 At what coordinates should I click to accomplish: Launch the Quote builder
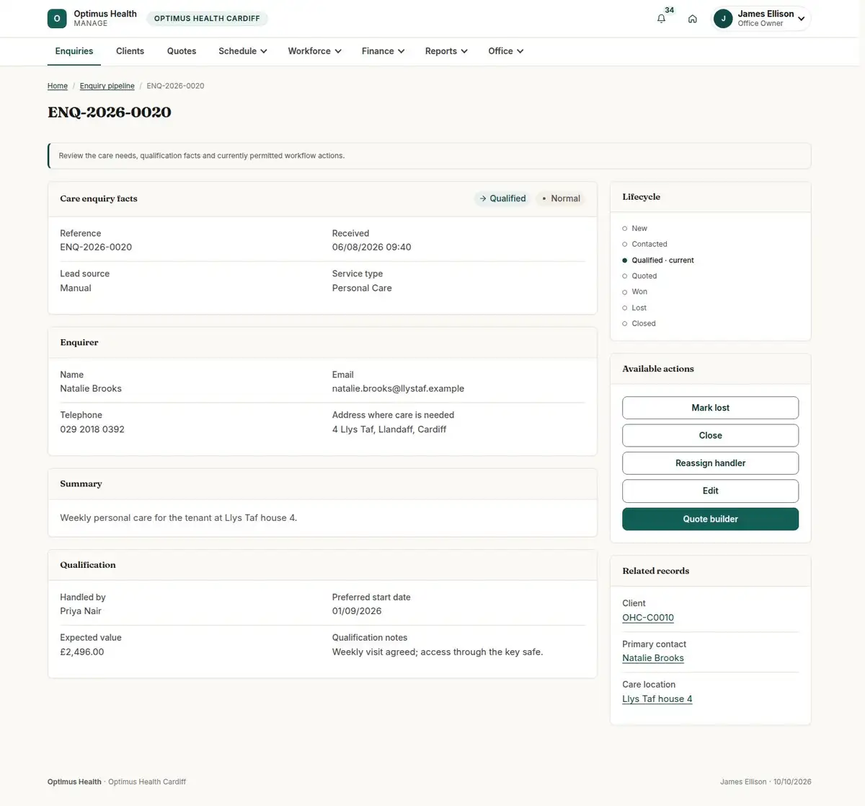pos(711,519)
